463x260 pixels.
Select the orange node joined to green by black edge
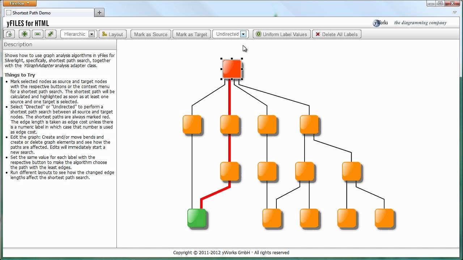tap(192, 125)
